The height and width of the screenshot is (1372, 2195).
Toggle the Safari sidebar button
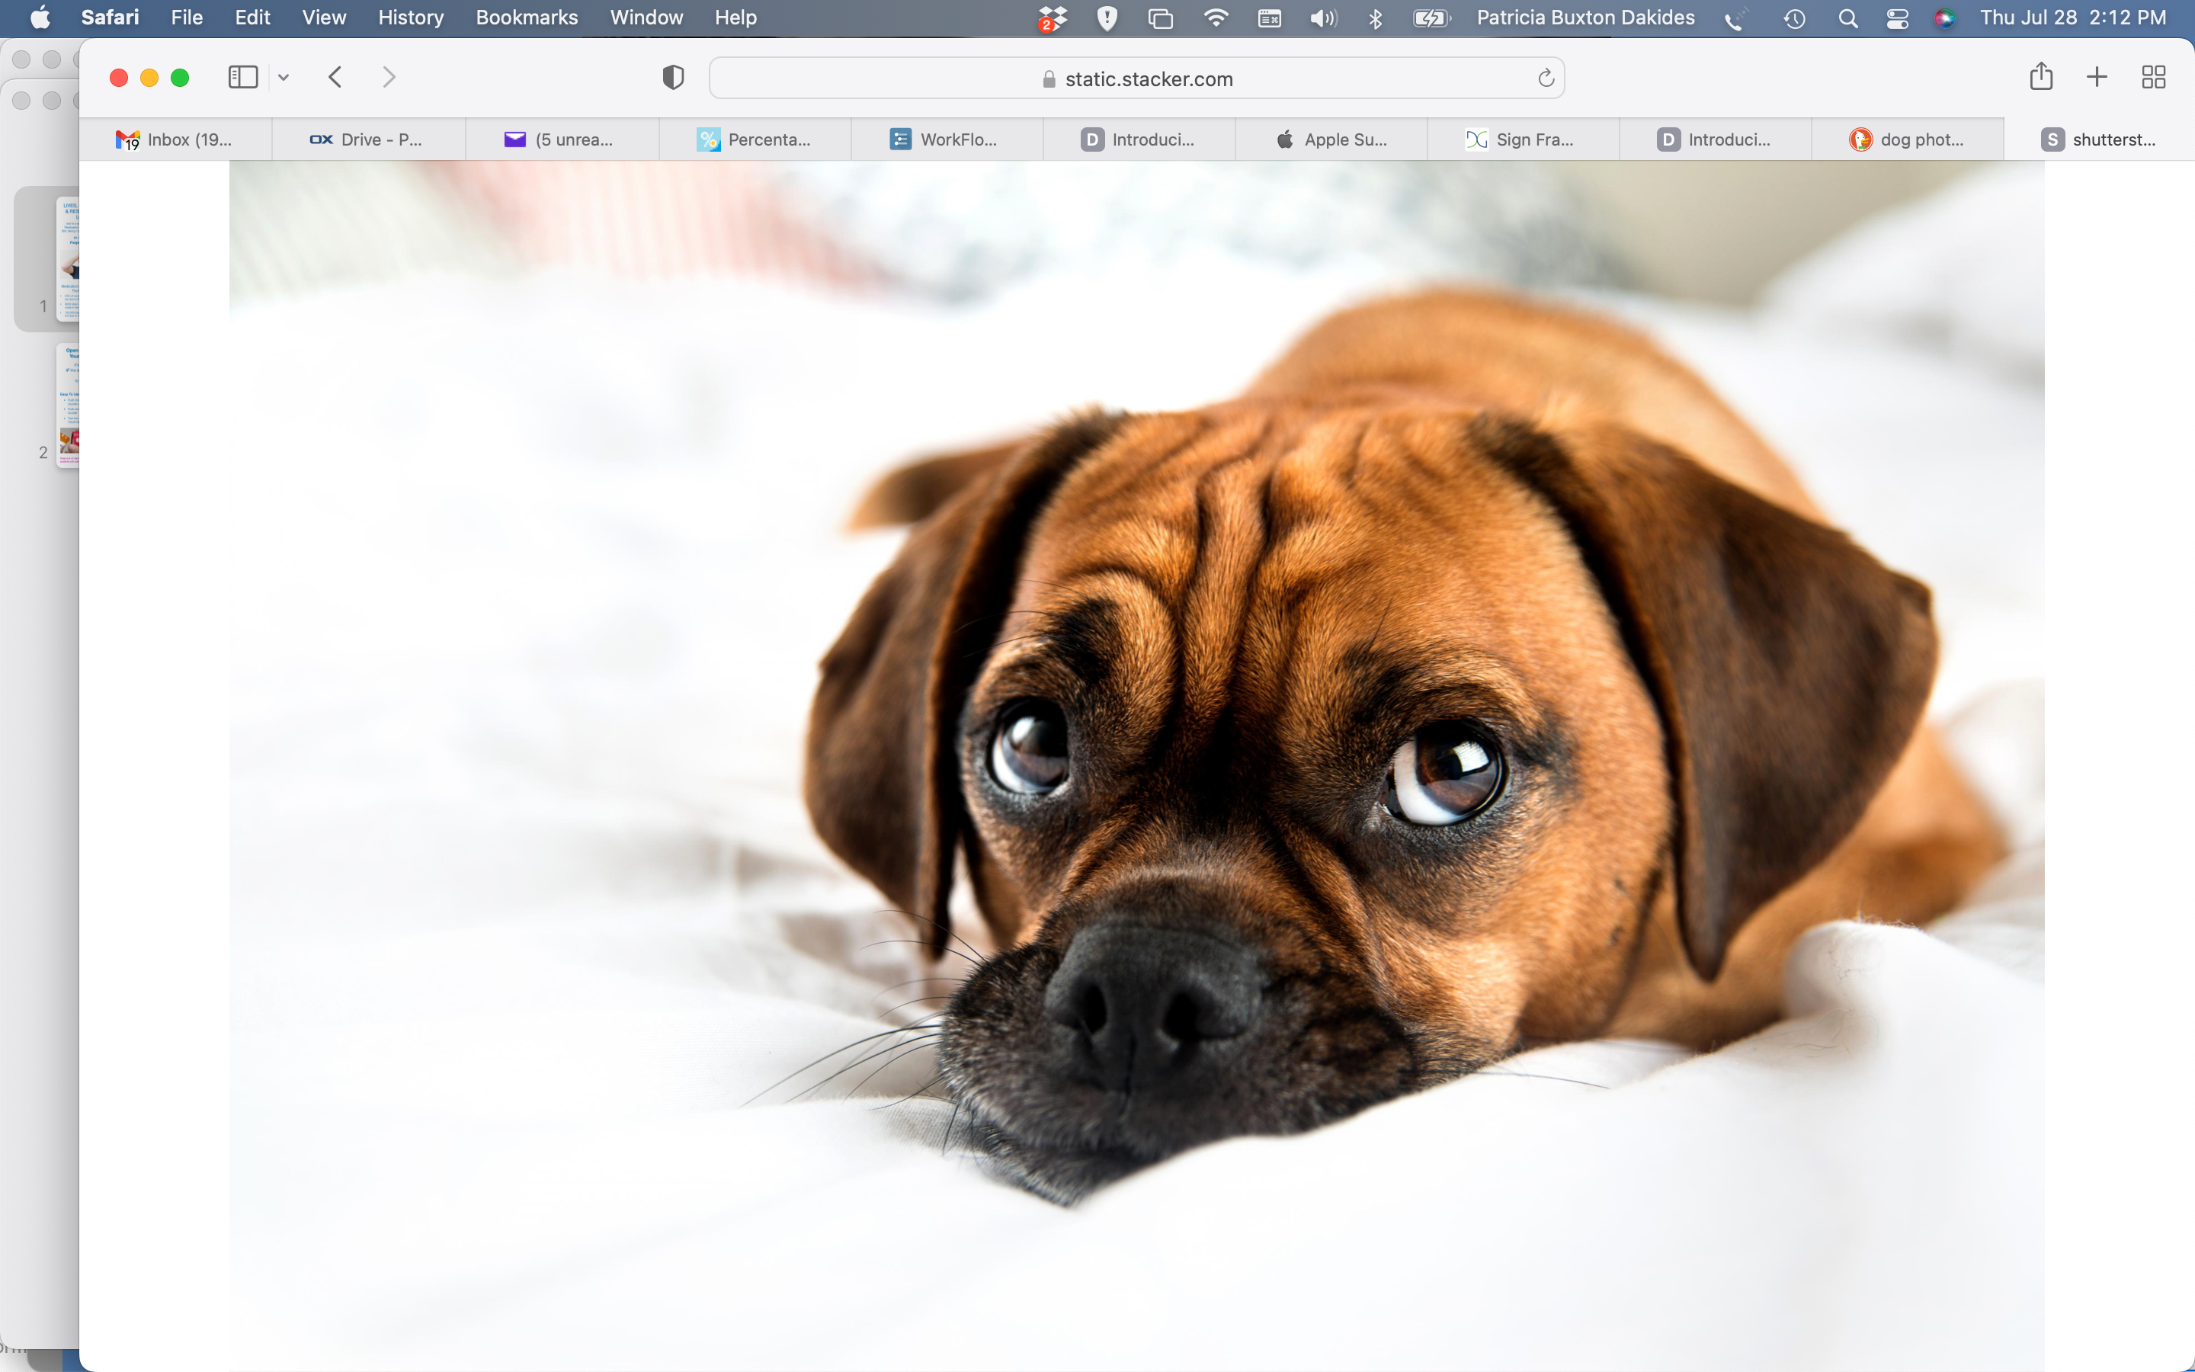click(x=242, y=78)
